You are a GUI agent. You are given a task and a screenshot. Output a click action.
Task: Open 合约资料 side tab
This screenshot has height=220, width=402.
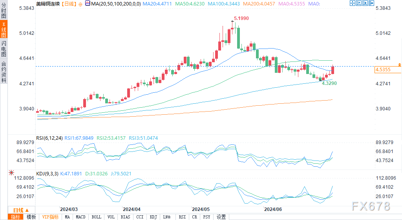(4, 72)
